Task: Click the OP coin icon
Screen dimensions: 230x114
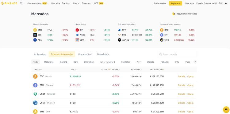Action: click(77, 30)
